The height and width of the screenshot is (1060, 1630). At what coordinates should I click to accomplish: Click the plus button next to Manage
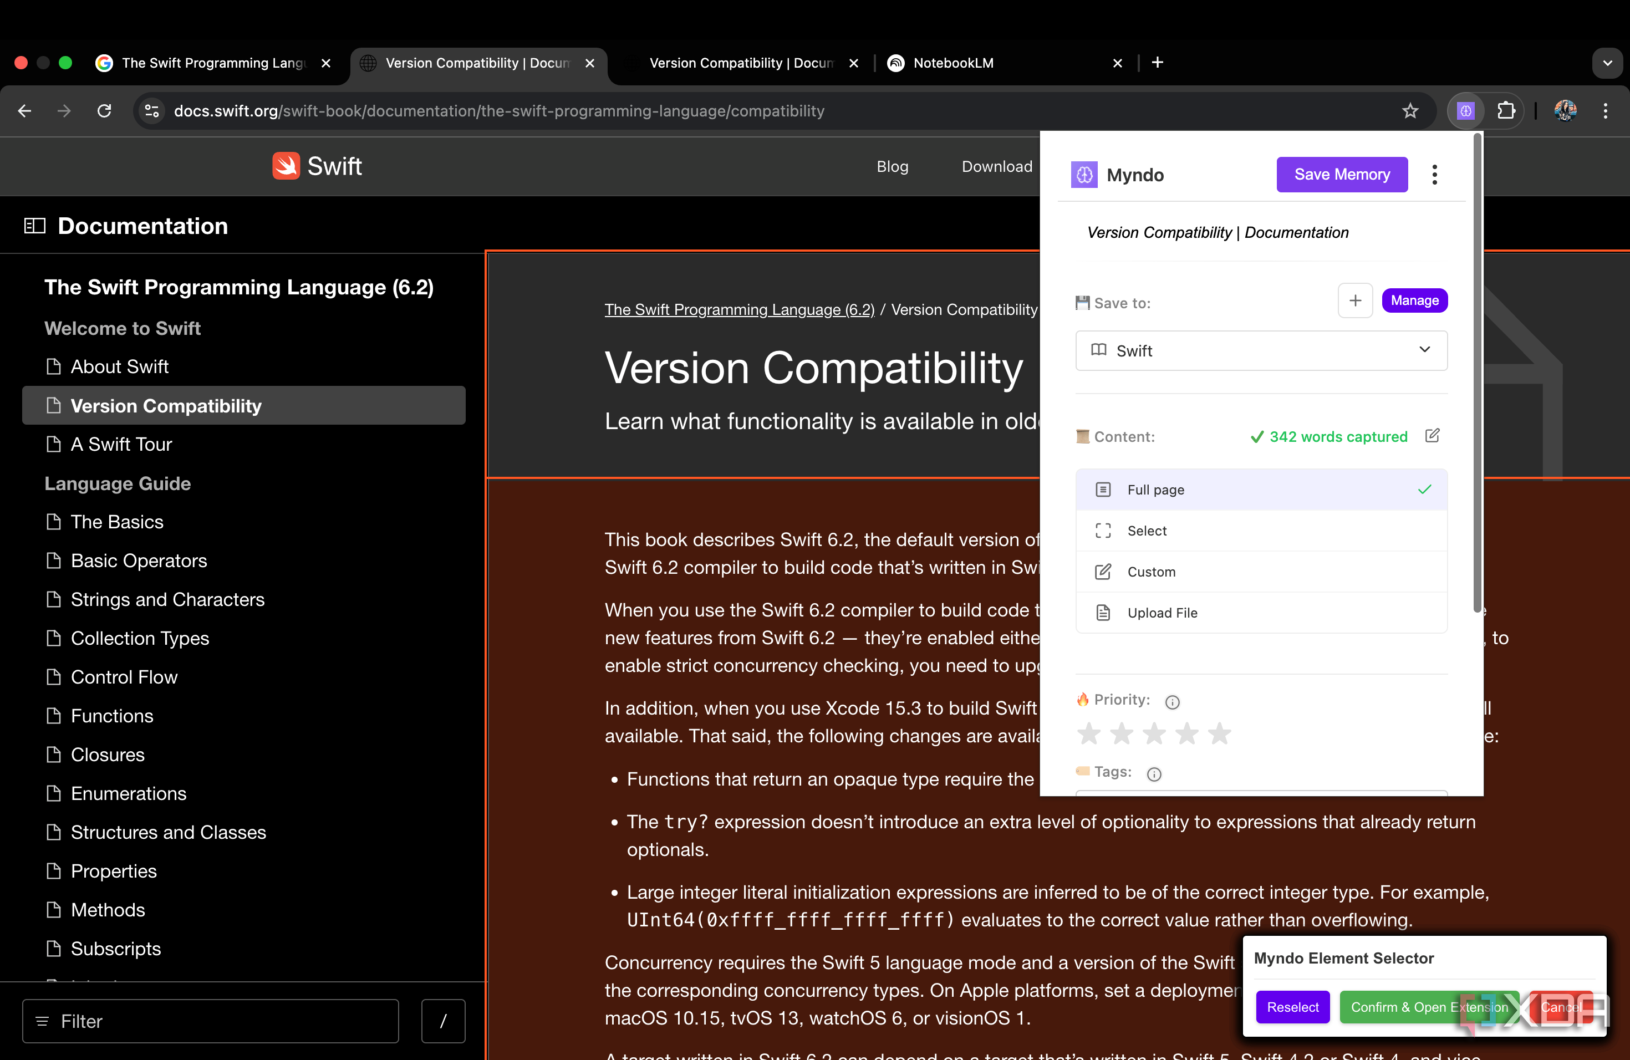1356,300
